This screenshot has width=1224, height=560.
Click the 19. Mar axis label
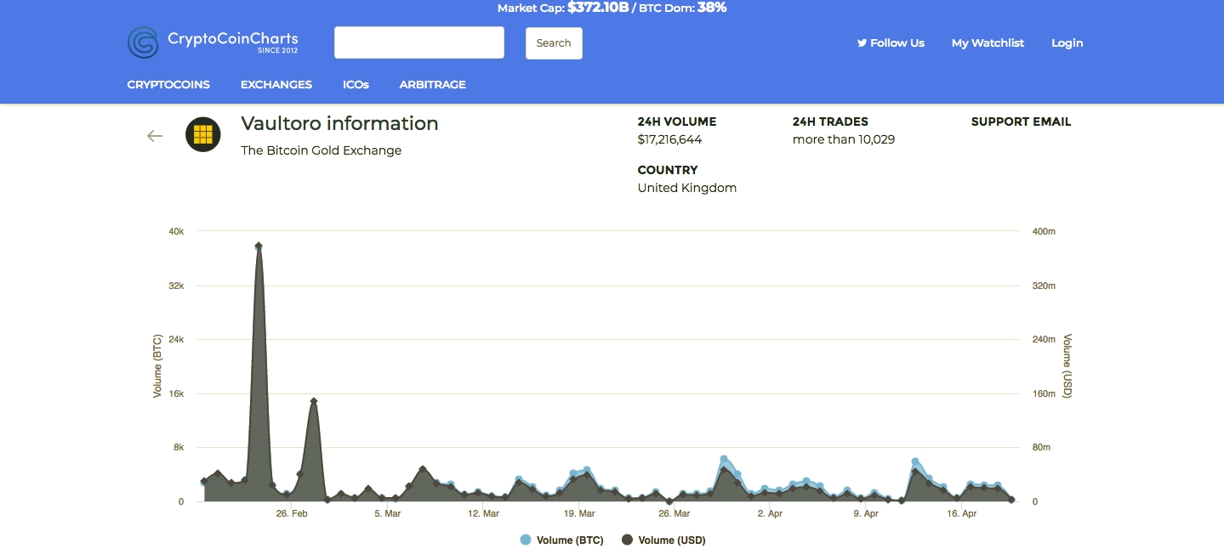[578, 513]
